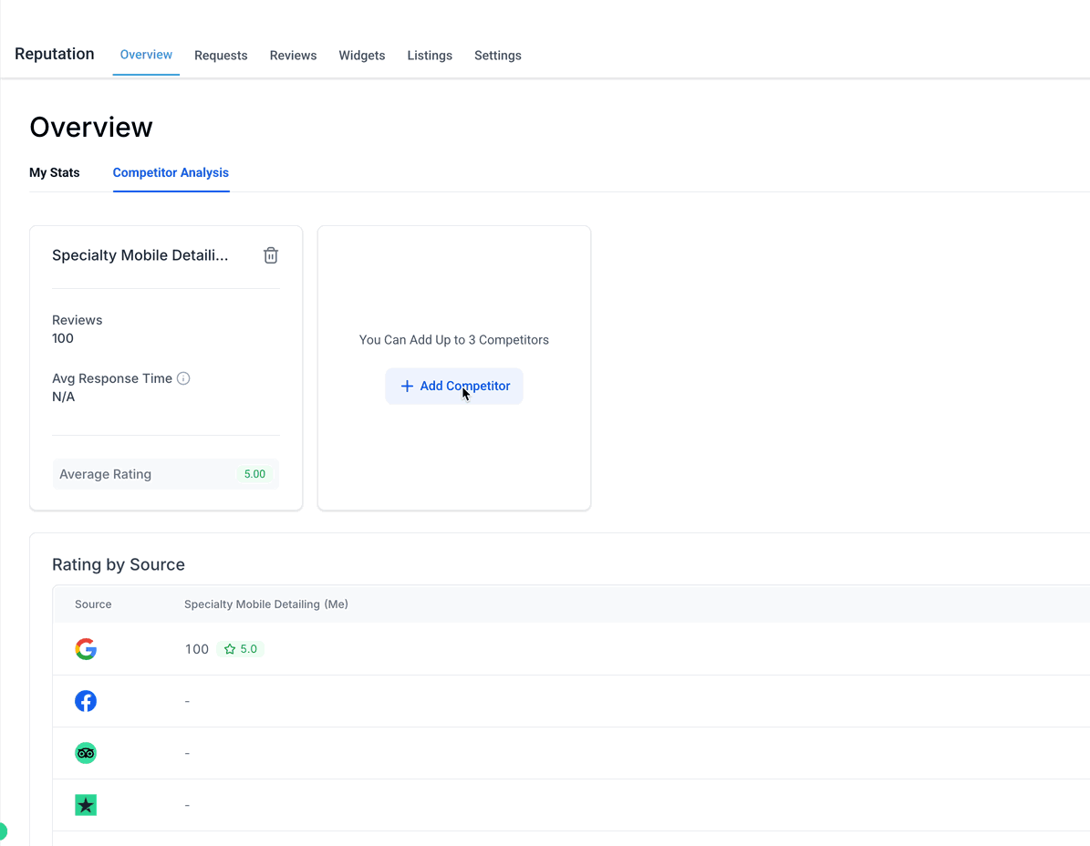The width and height of the screenshot is (1090, 846).
Task: Go to the Reviews tab
Action: click(293, 56)
